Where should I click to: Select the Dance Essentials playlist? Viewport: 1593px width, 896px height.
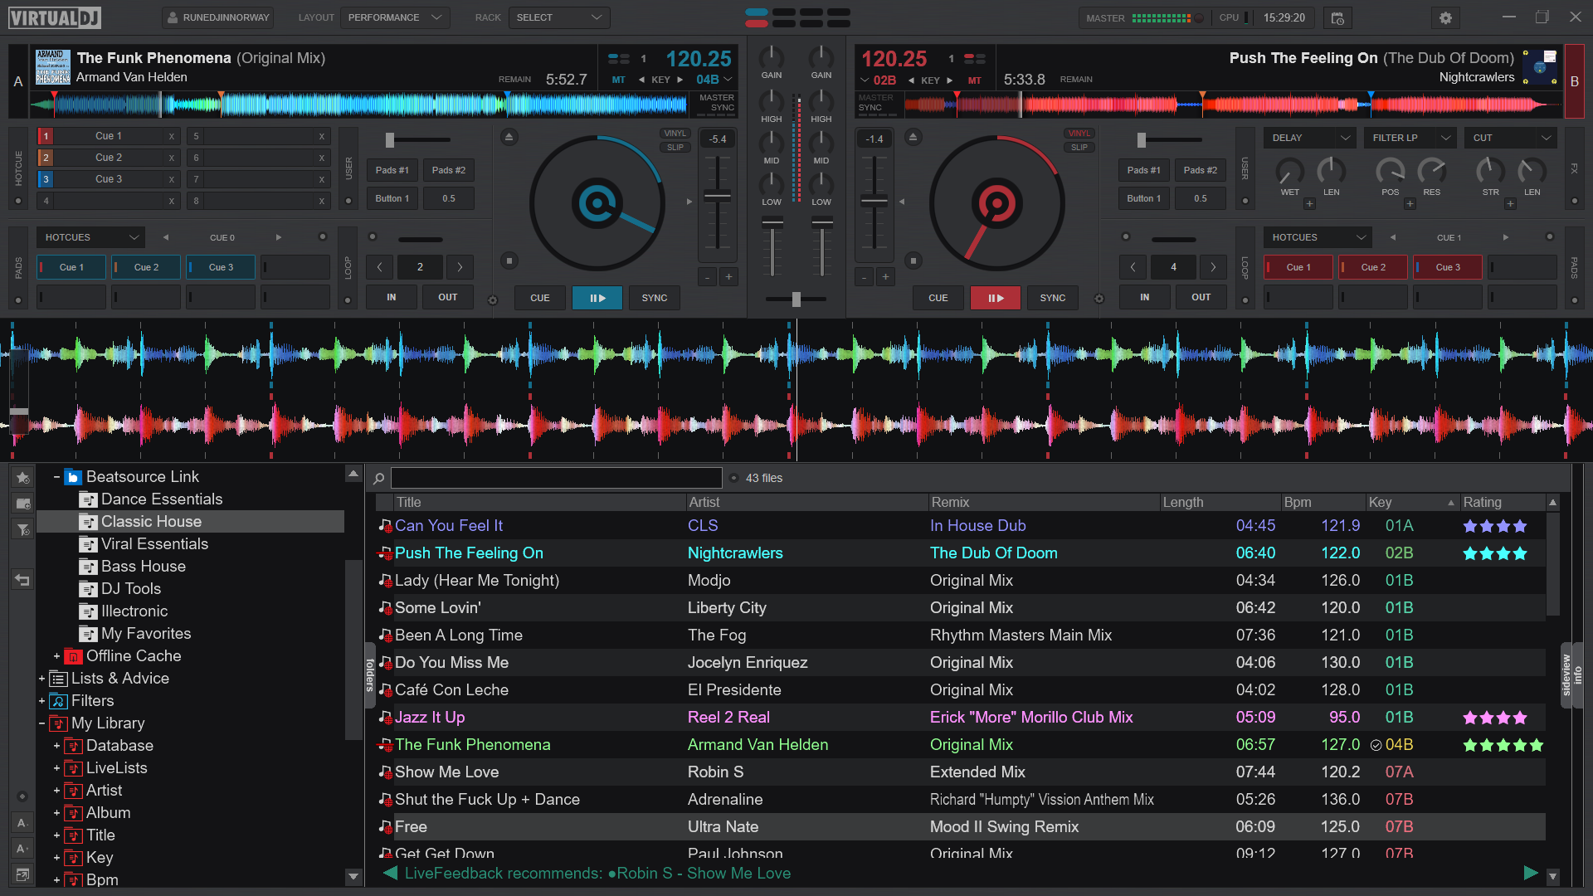click(162, 499)
